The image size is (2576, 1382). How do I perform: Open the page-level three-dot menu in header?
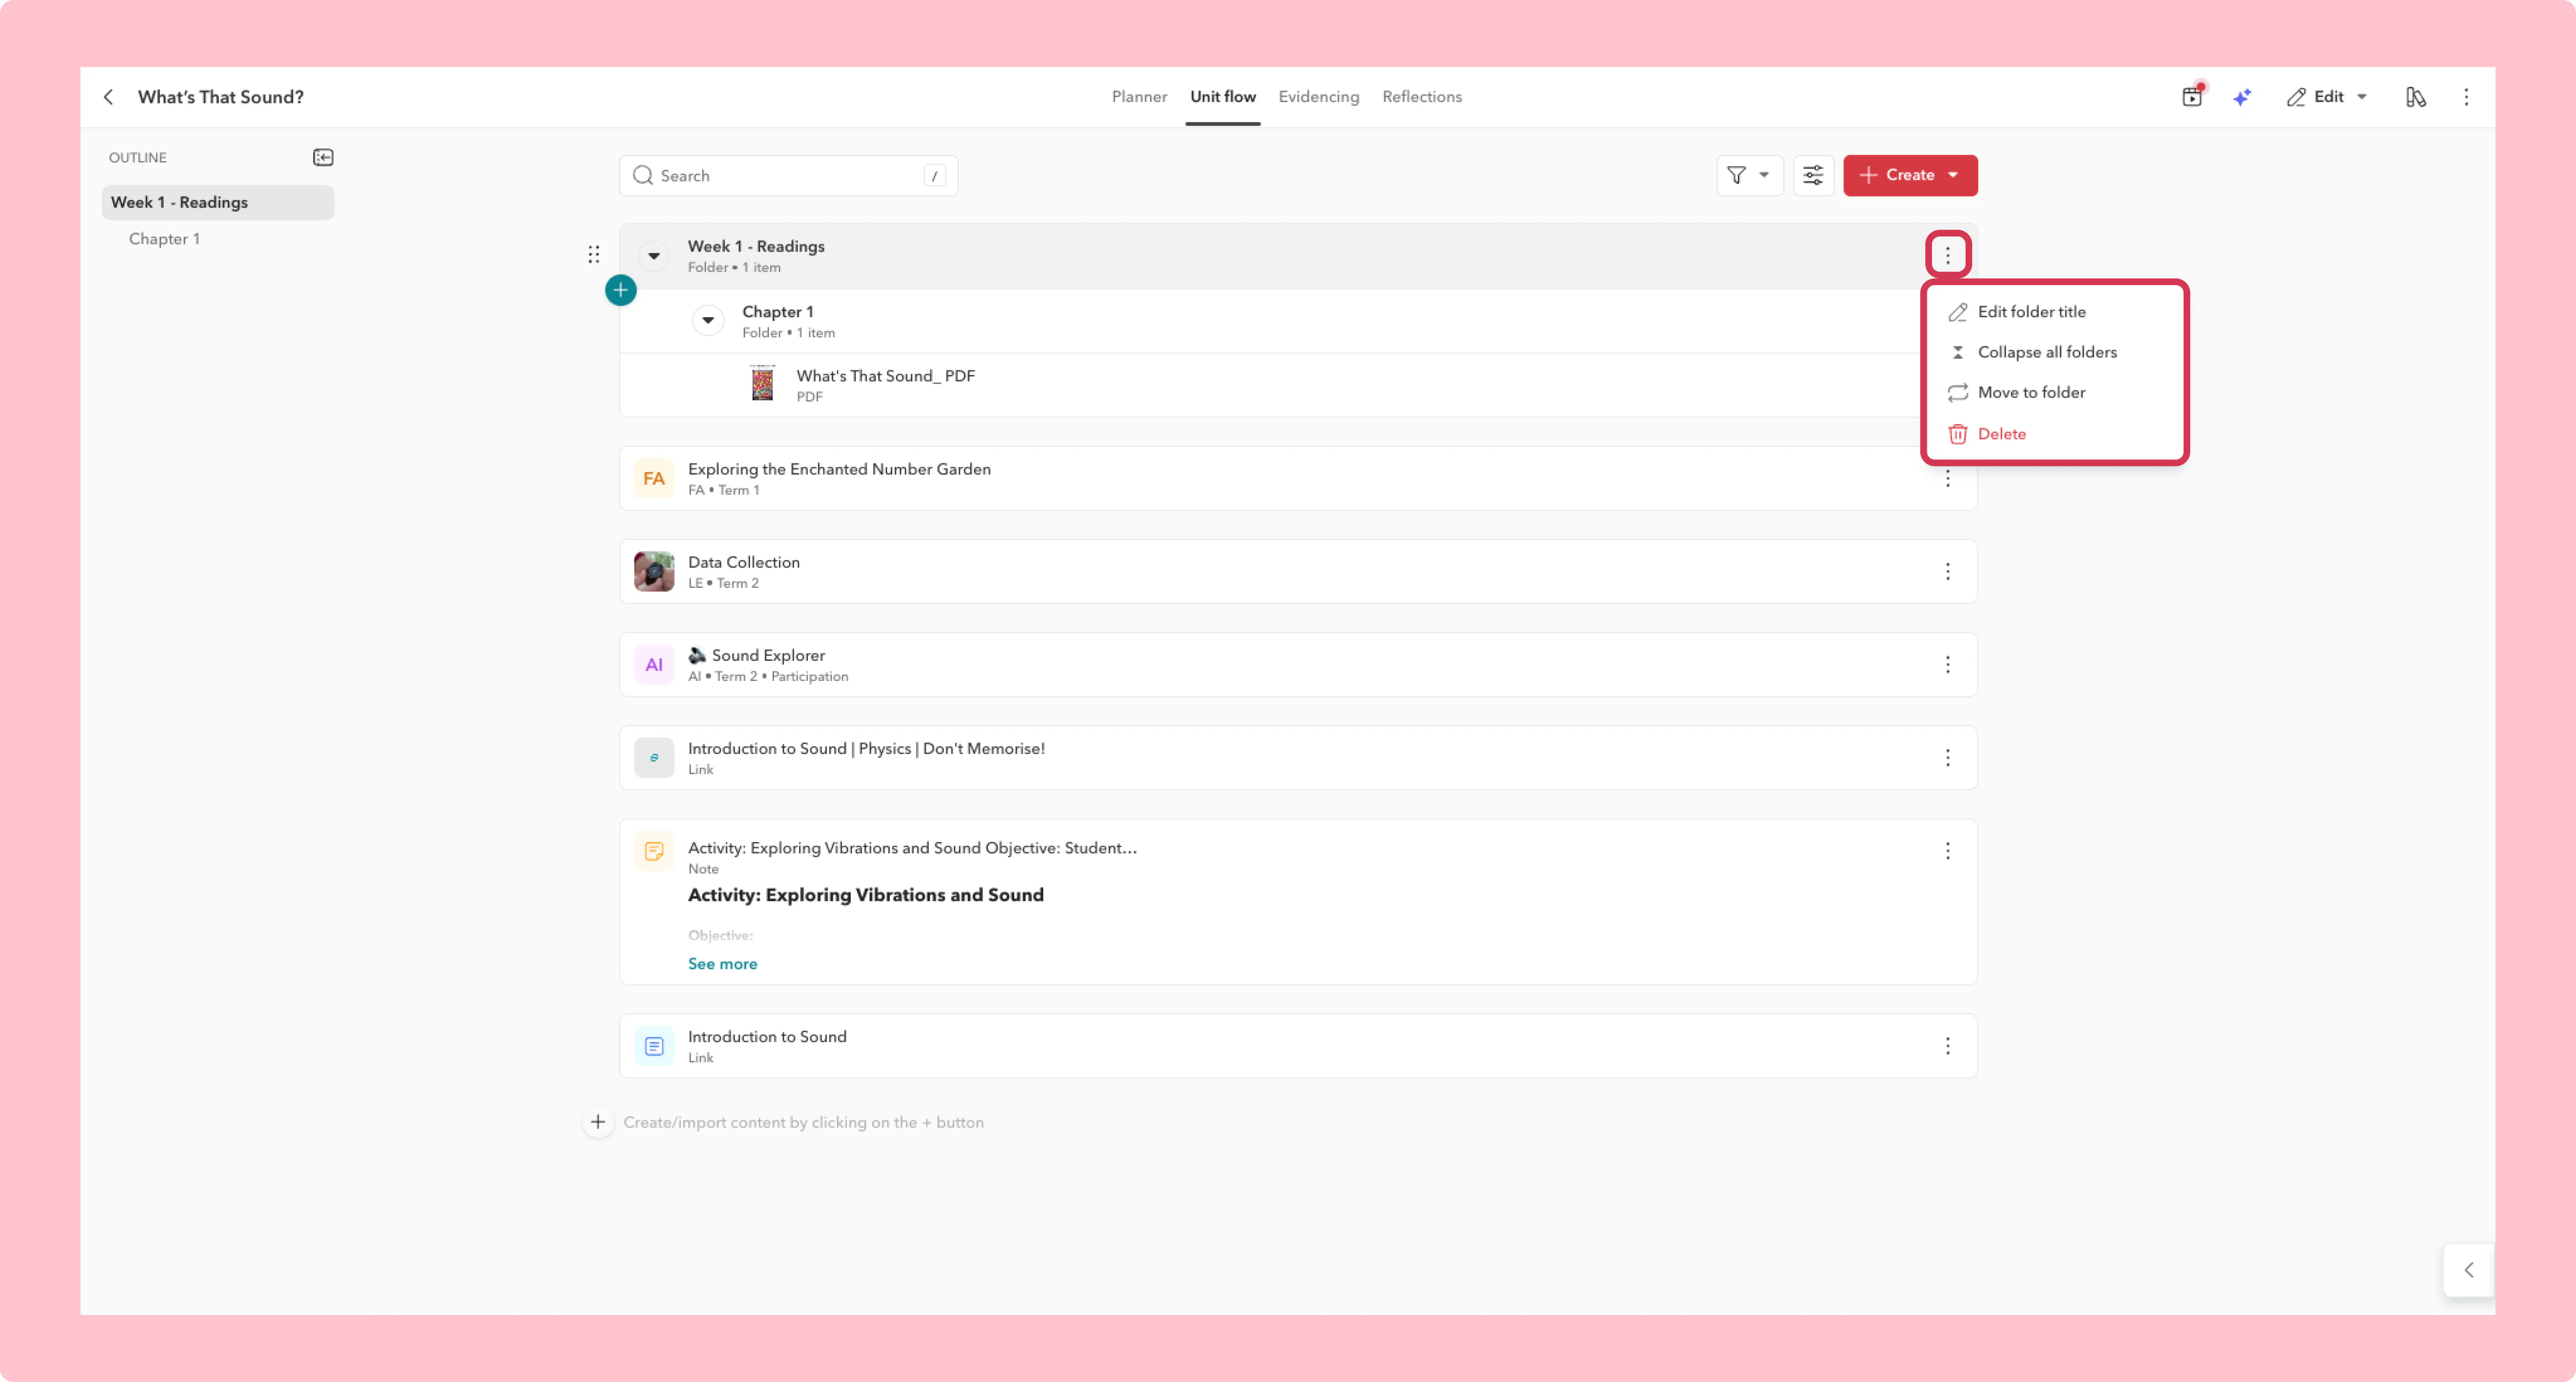(2466, 97)
